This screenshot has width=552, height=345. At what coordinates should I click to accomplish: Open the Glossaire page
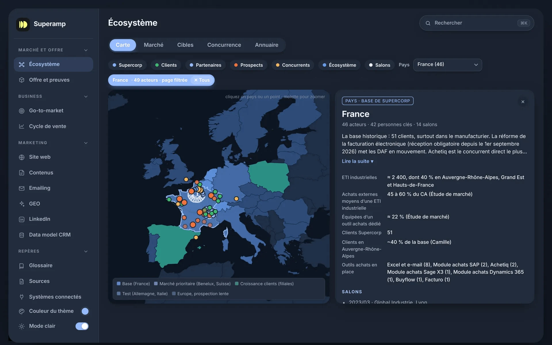coord(53,266)
